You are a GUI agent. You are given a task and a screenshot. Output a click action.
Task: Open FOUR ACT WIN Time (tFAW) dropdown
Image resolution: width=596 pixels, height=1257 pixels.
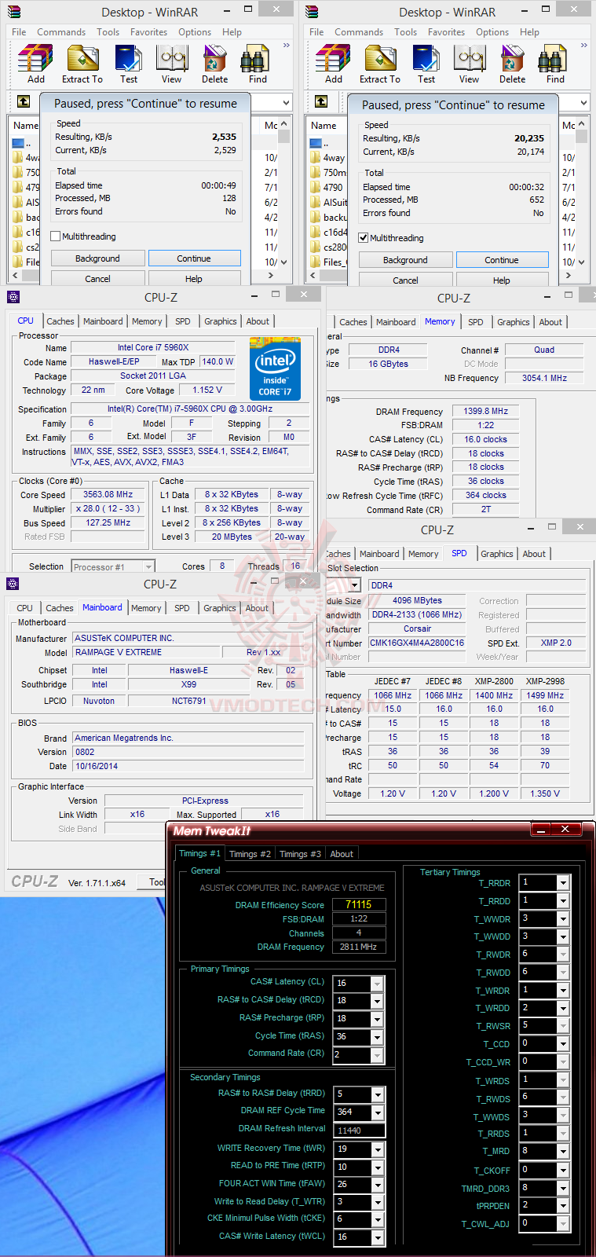(378, 1185)
